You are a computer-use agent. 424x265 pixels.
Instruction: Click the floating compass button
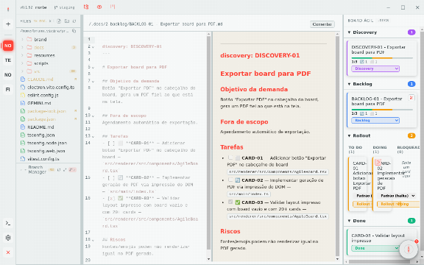pyautogui.click(x=409, y=249)
